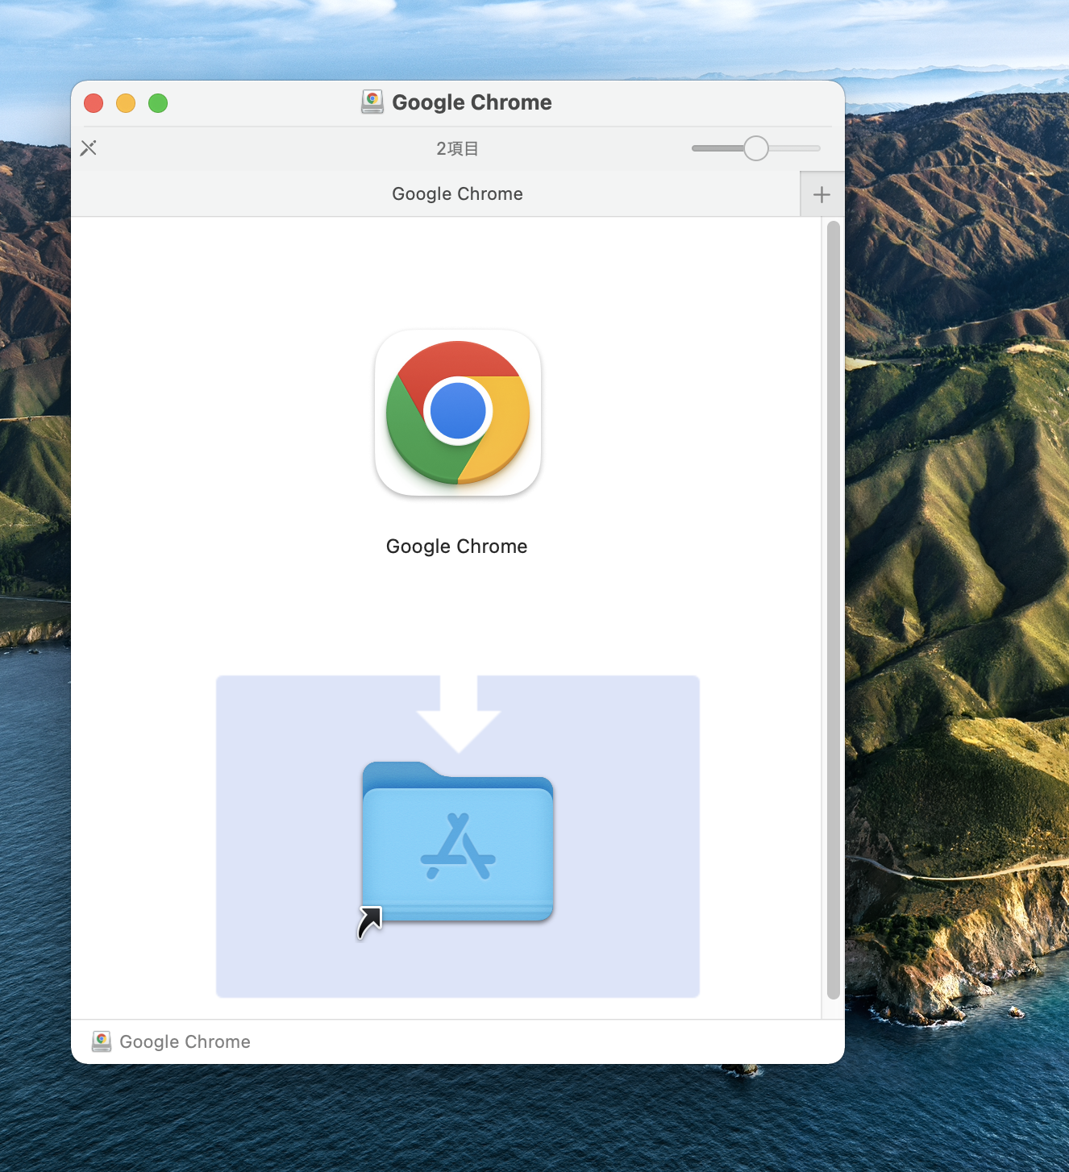Zoom the window with the green button
Screen dimensions: 1069x1172
click(158, 103)
